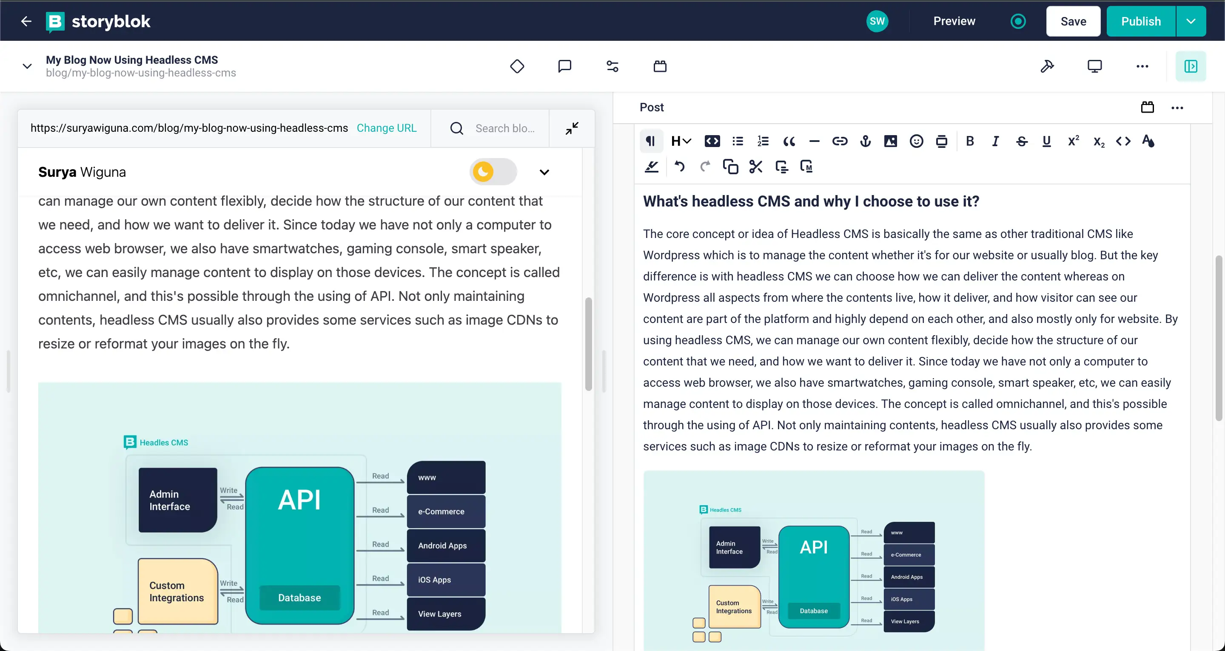Click the preview URL address text

point(189,128)
